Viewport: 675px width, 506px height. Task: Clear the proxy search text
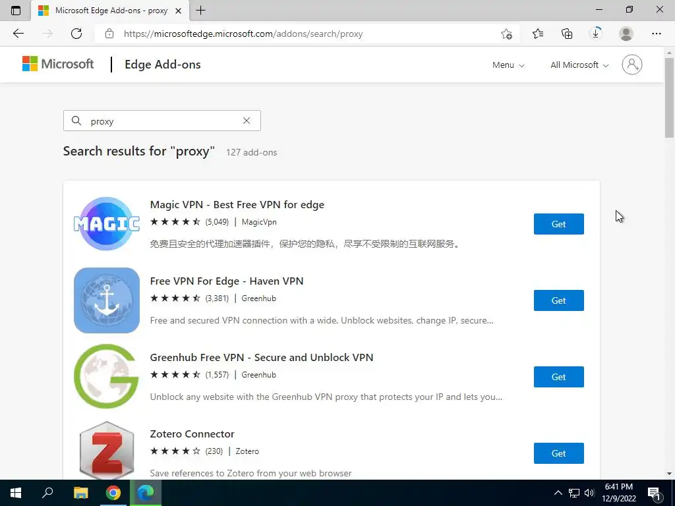(x=247, y=121)
